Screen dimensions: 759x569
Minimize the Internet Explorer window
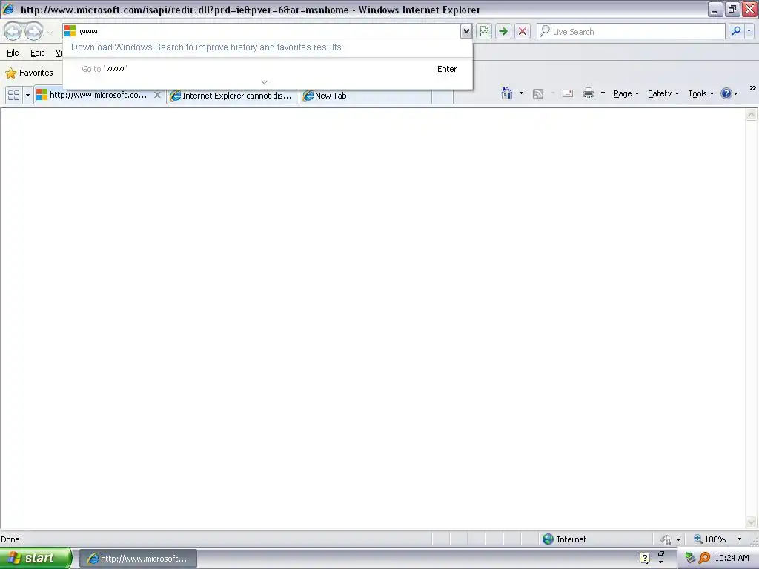coord(715,9)
